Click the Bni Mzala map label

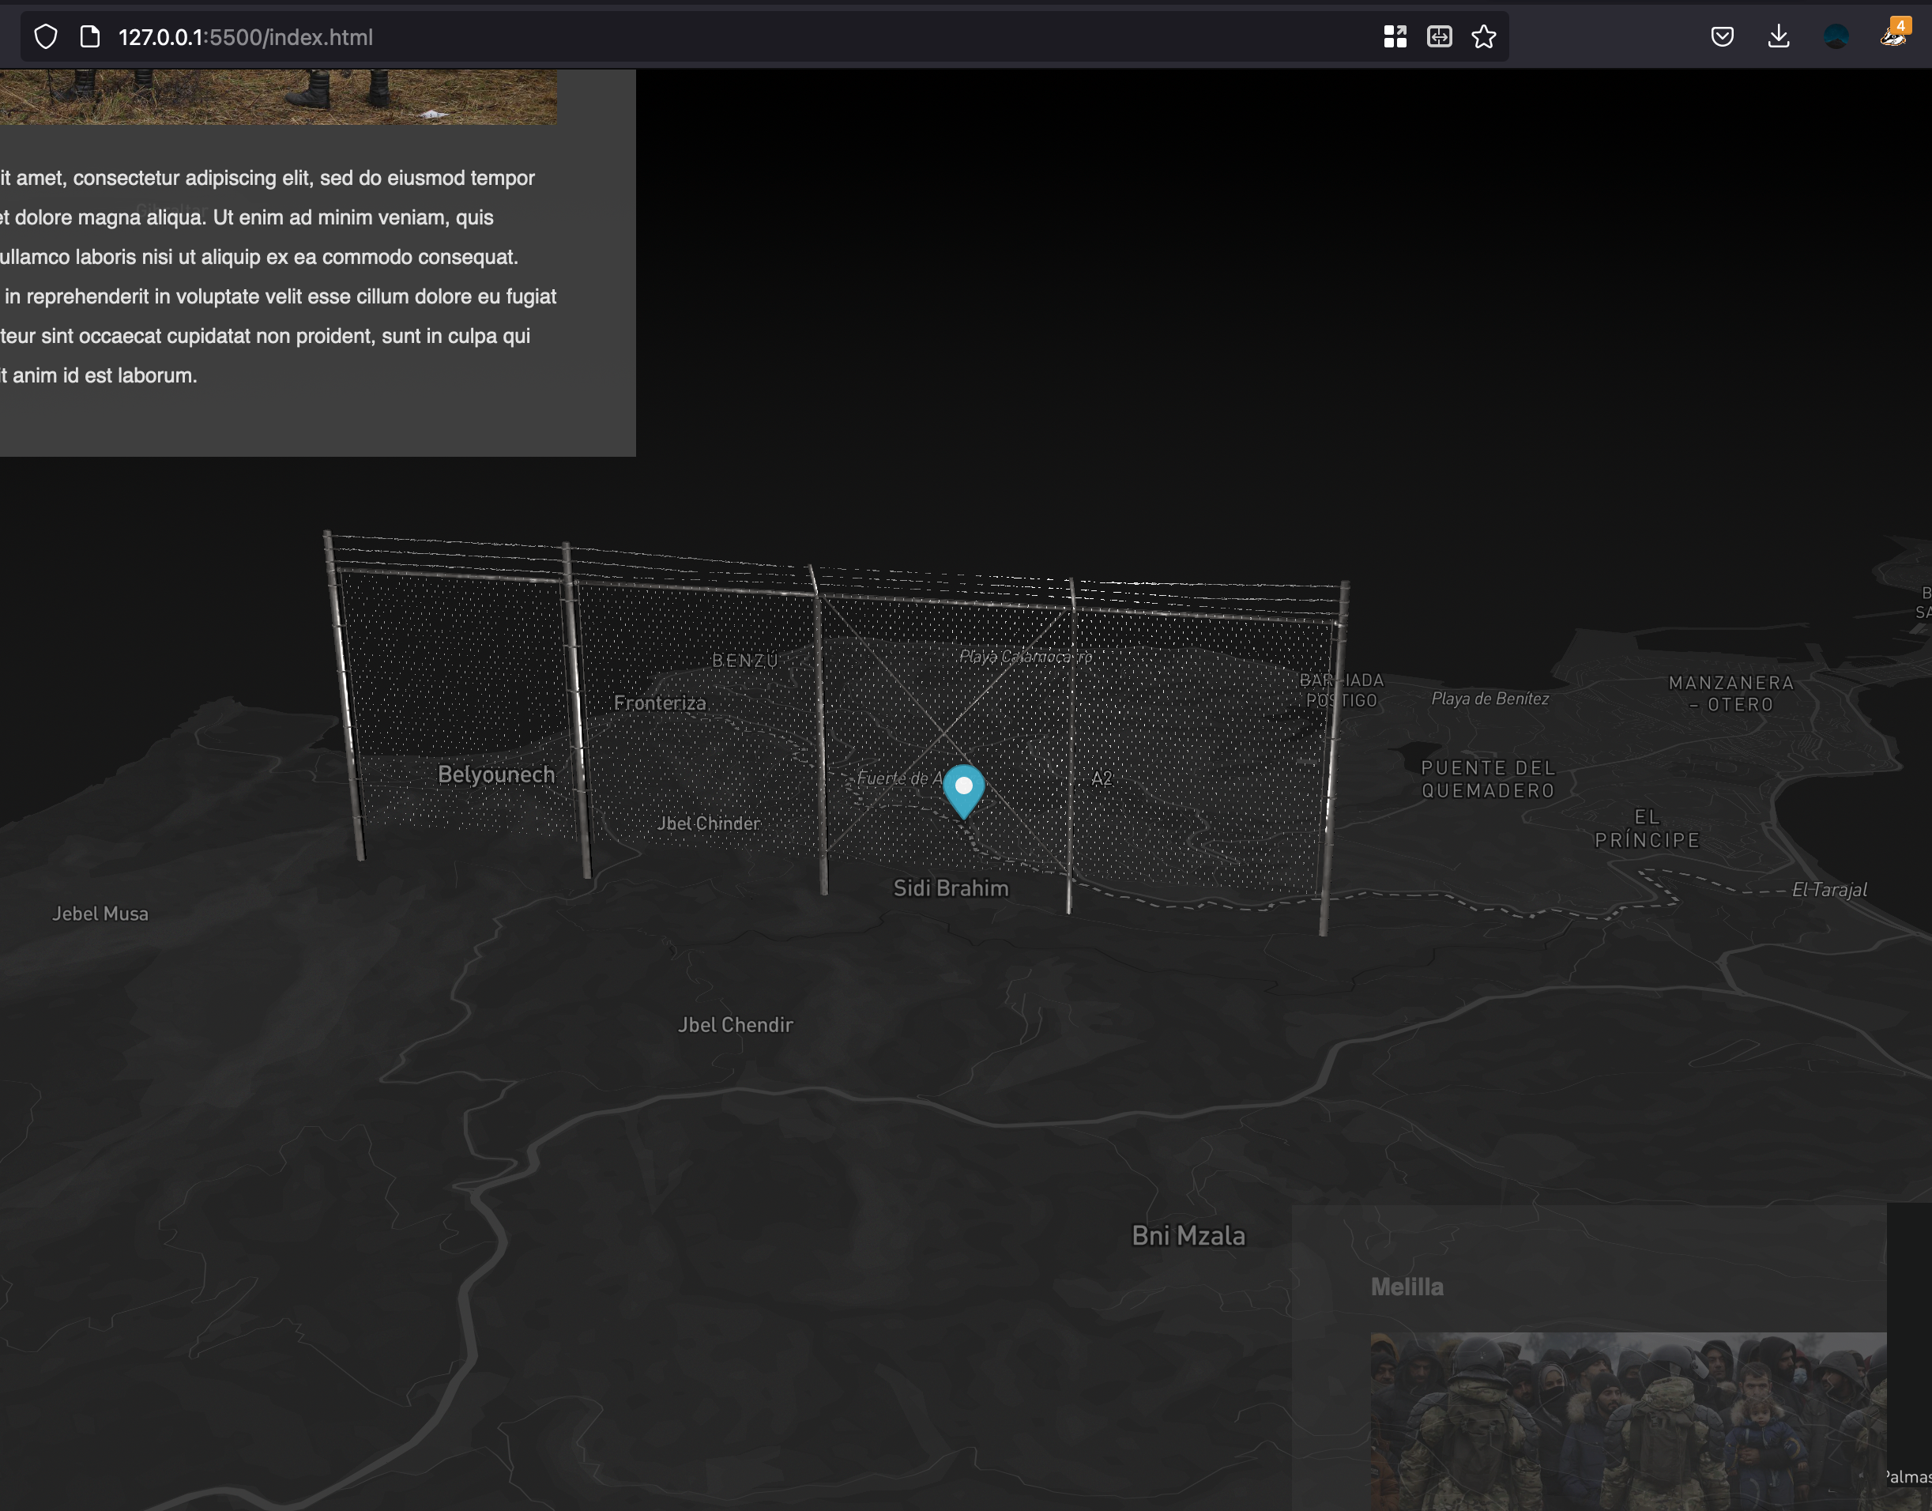click(x=1188, y=1236)
